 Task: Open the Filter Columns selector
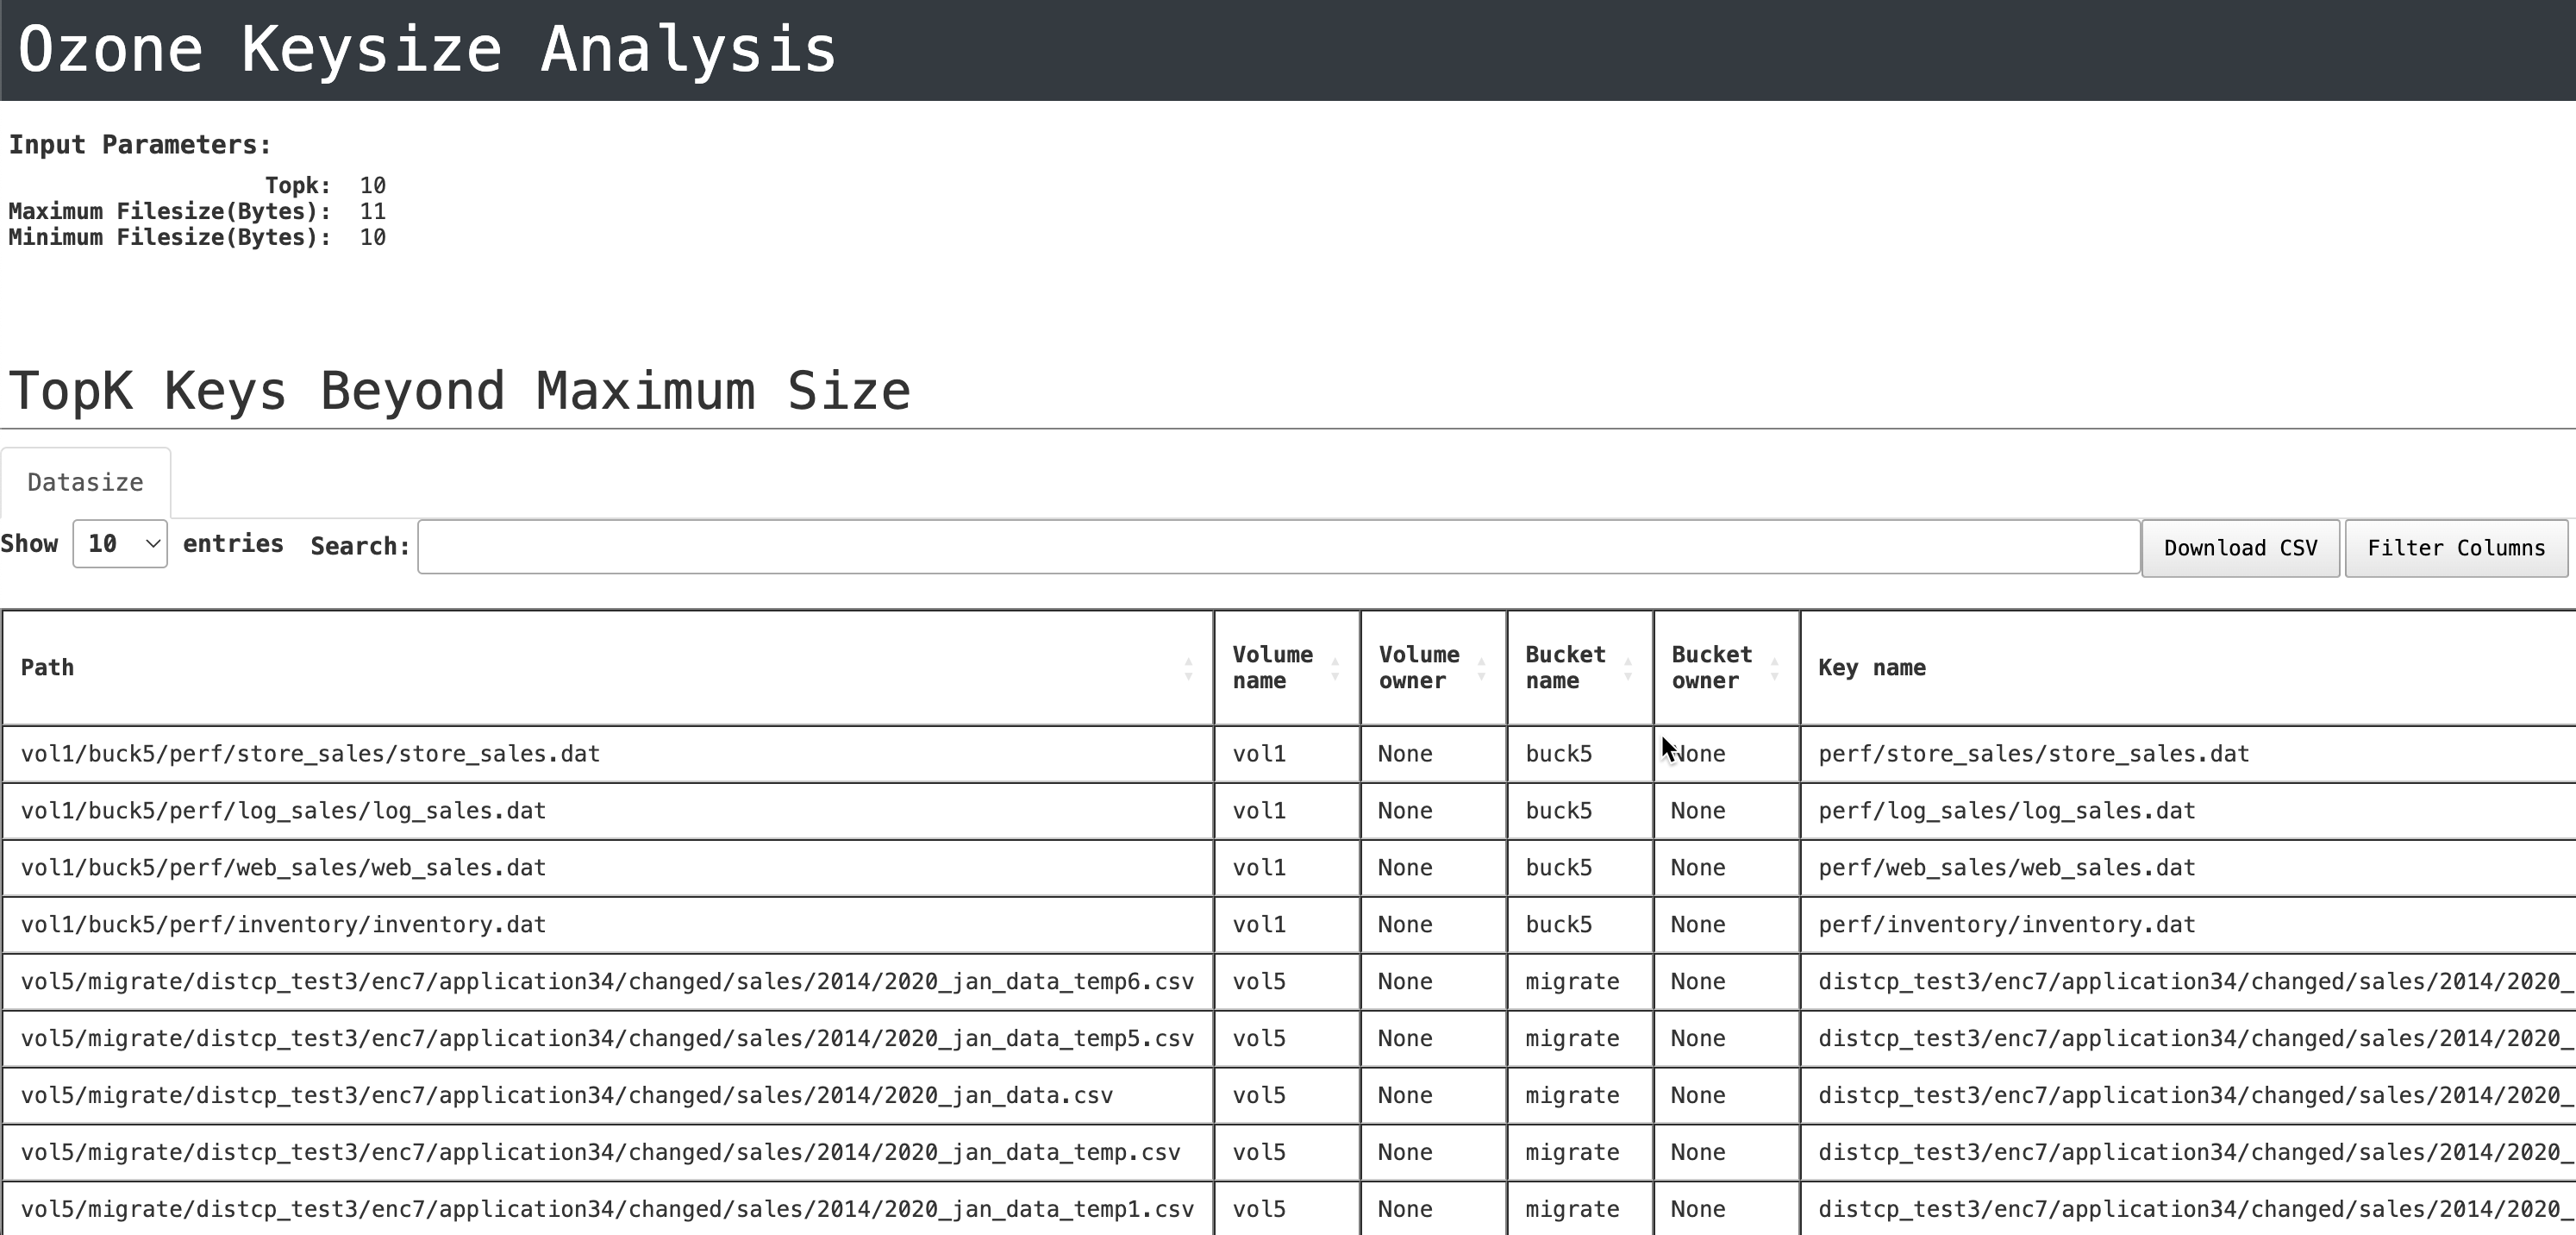[x=2456, y=547]
